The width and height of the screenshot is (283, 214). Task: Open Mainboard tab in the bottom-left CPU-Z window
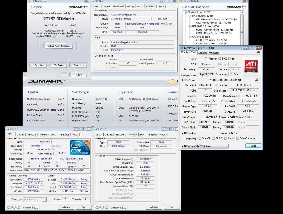(32, 134)
